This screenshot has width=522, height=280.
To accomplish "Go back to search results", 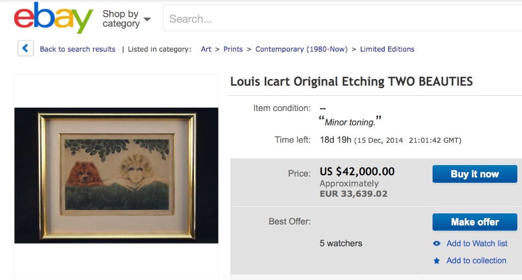I will tap(78, 49).
